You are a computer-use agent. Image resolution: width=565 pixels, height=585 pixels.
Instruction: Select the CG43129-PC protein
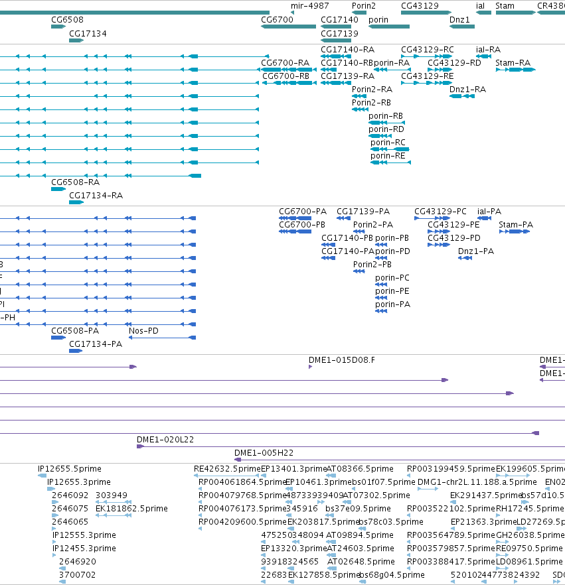[x=433, y=218]
